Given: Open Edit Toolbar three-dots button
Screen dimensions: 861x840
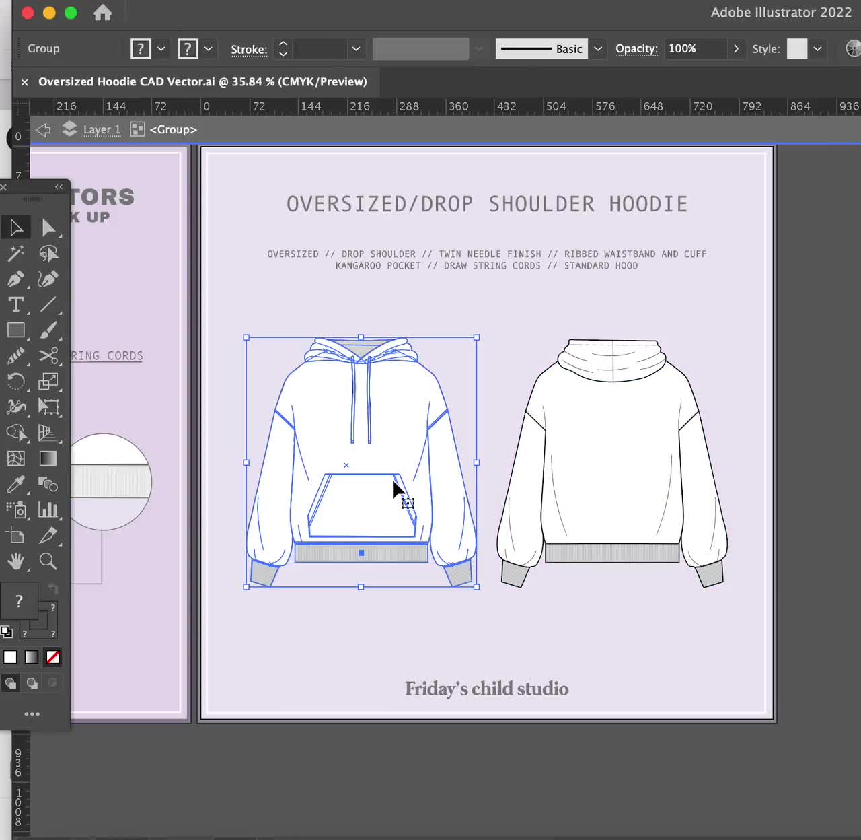Looking at the screenshot, I should [x=32, y=714].
